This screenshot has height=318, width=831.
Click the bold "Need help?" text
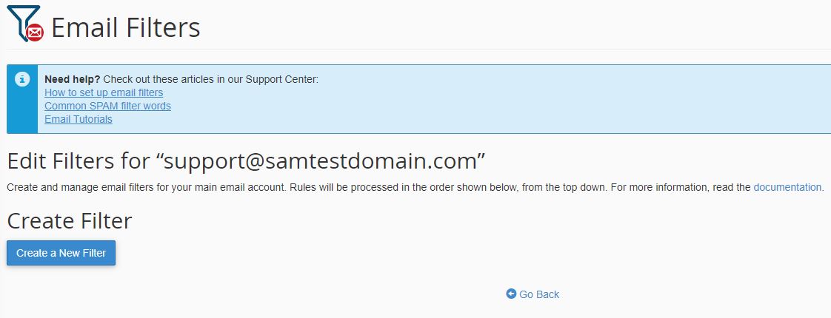(73, 79)
